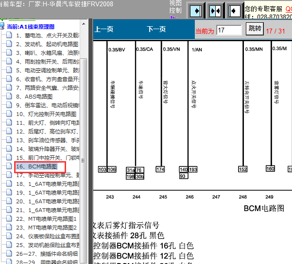292x264 pixels.
Task: Click wire label 0.35/BV
Action: coord(117,50)
